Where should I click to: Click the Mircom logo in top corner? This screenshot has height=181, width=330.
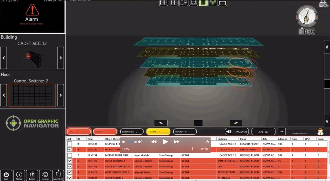[x=324, y=4]
